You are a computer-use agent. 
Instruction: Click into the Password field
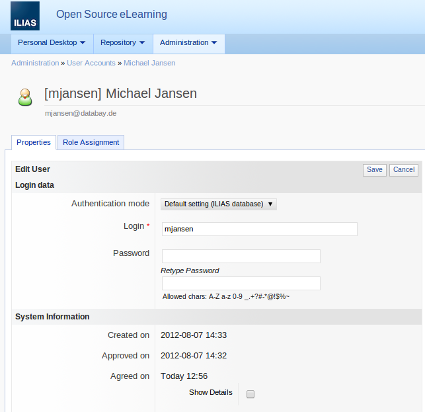tap(241, 256)
